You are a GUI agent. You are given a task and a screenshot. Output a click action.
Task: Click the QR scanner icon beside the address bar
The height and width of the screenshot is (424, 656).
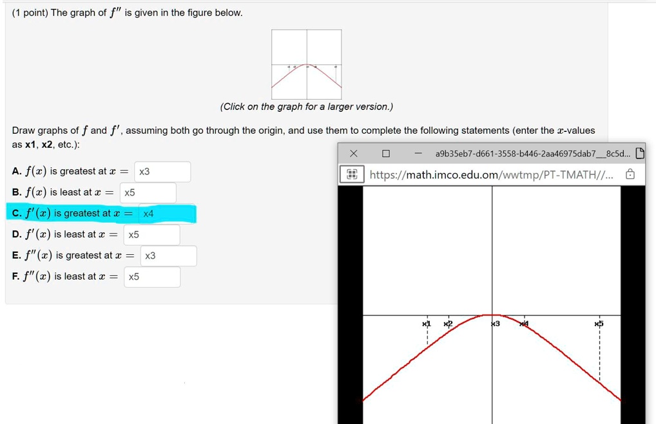point(352,174)
